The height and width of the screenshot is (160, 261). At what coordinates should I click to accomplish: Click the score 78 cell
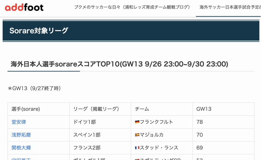(200, 122)
